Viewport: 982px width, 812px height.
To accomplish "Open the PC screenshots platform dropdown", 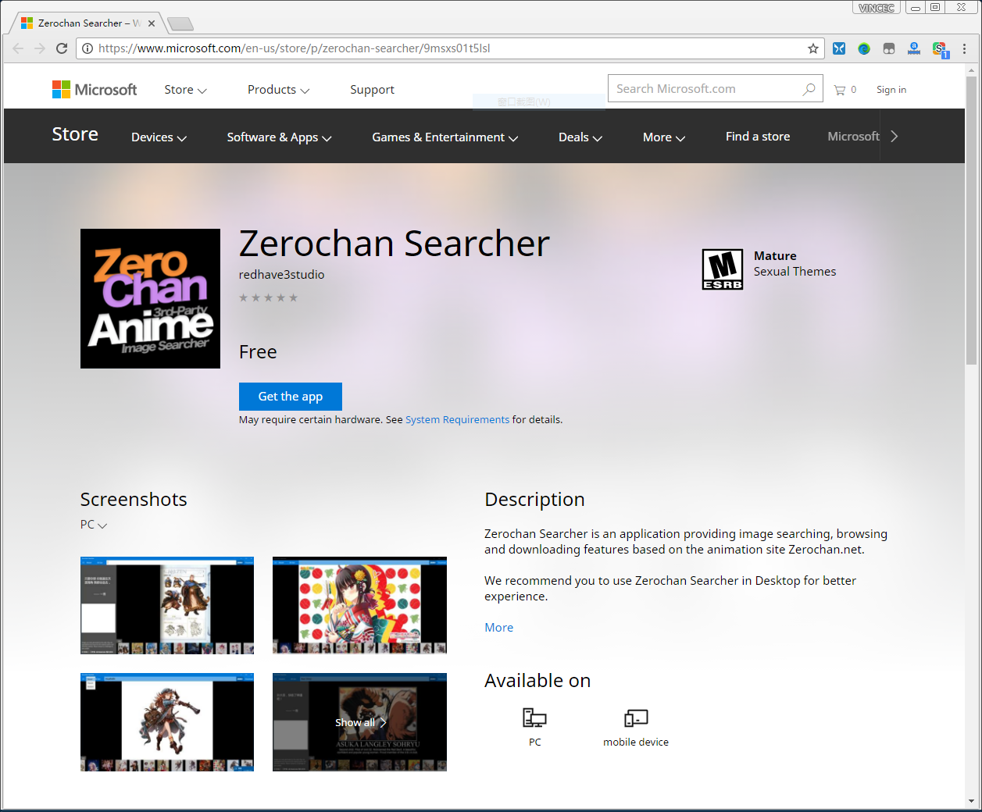I will [x=94, y=525].
